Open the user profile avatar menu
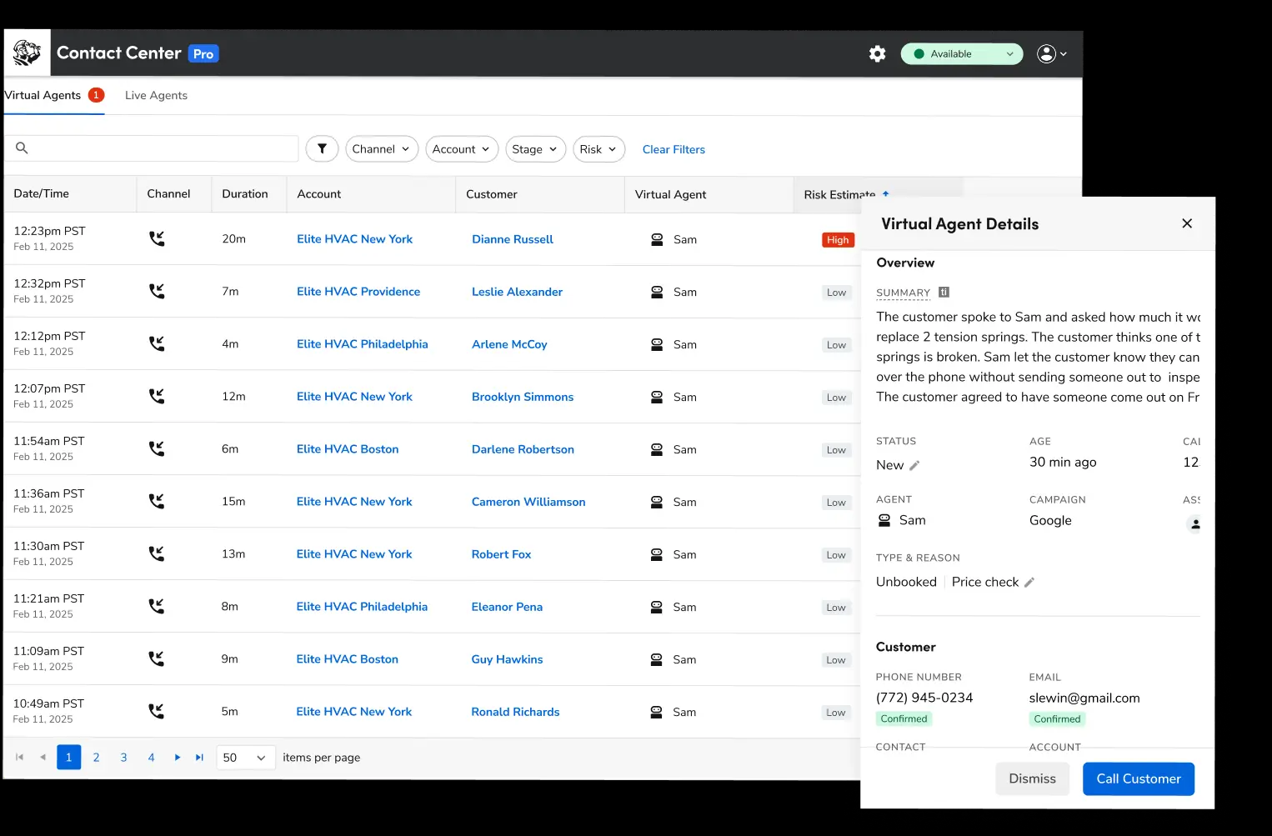The width and height of the screenshot is (1272, 836). point(1051,53)
